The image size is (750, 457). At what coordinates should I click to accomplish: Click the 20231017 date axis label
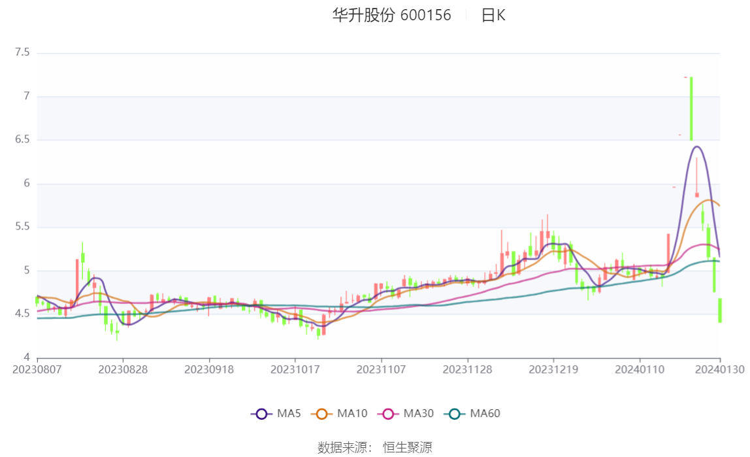tap(295, 369)
